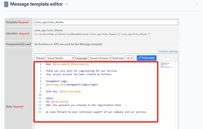Click 'No functions or APIs are used' text
Screen dimensions: 203x129
point(68,44)
